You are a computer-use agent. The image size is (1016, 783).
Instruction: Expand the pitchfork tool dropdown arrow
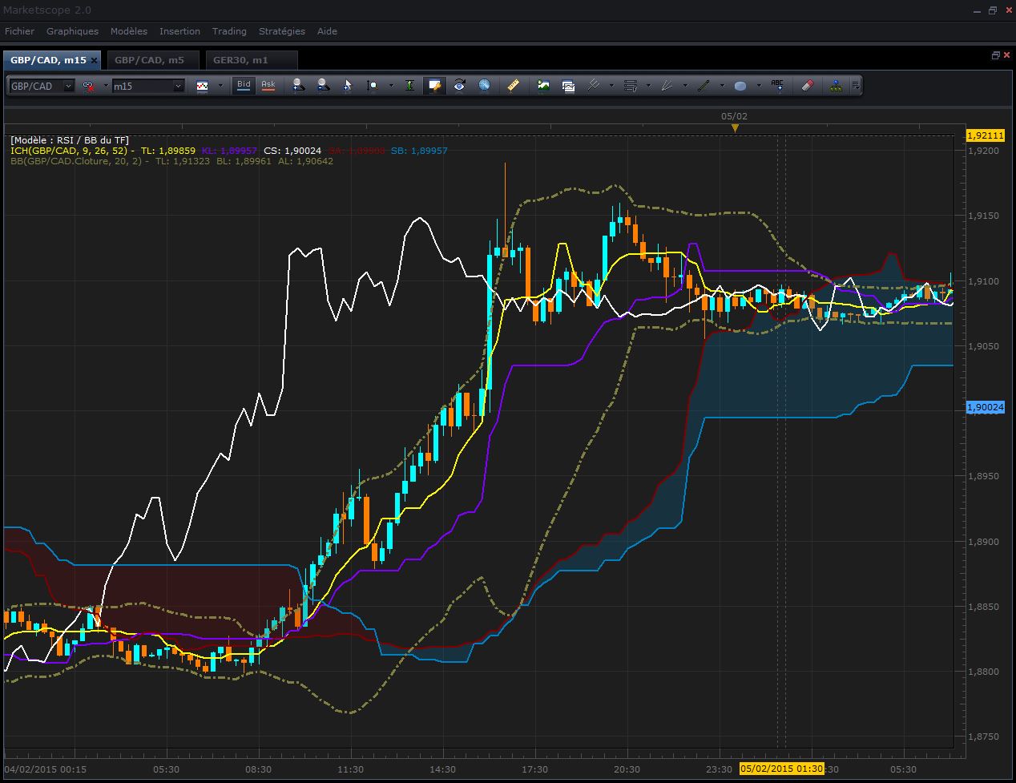pyautogui.click(x=611, y=86)
